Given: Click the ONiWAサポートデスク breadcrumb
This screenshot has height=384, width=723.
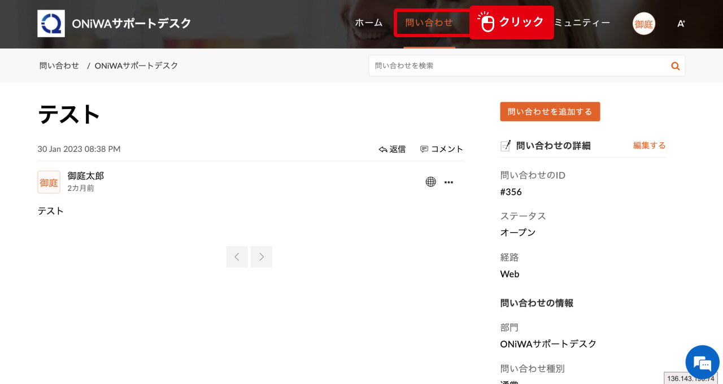Looking at the screenshot, I should coord(136,66).
